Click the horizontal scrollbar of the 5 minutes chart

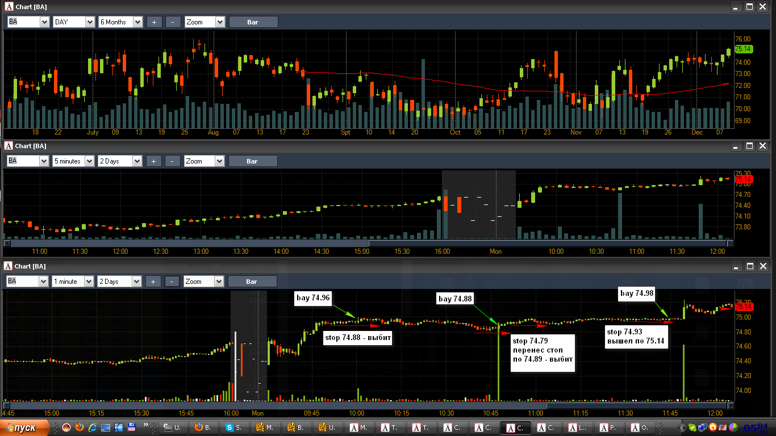[x=369, y=243]
